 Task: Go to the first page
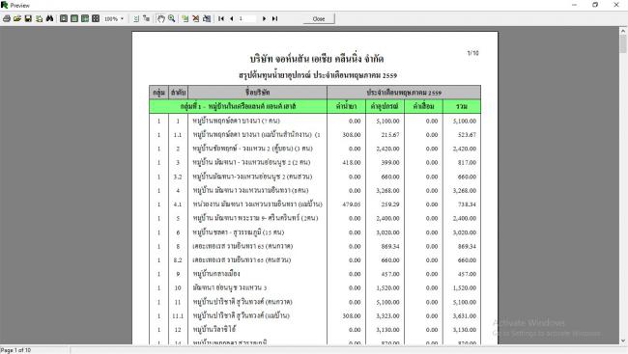tap(221, 18)
